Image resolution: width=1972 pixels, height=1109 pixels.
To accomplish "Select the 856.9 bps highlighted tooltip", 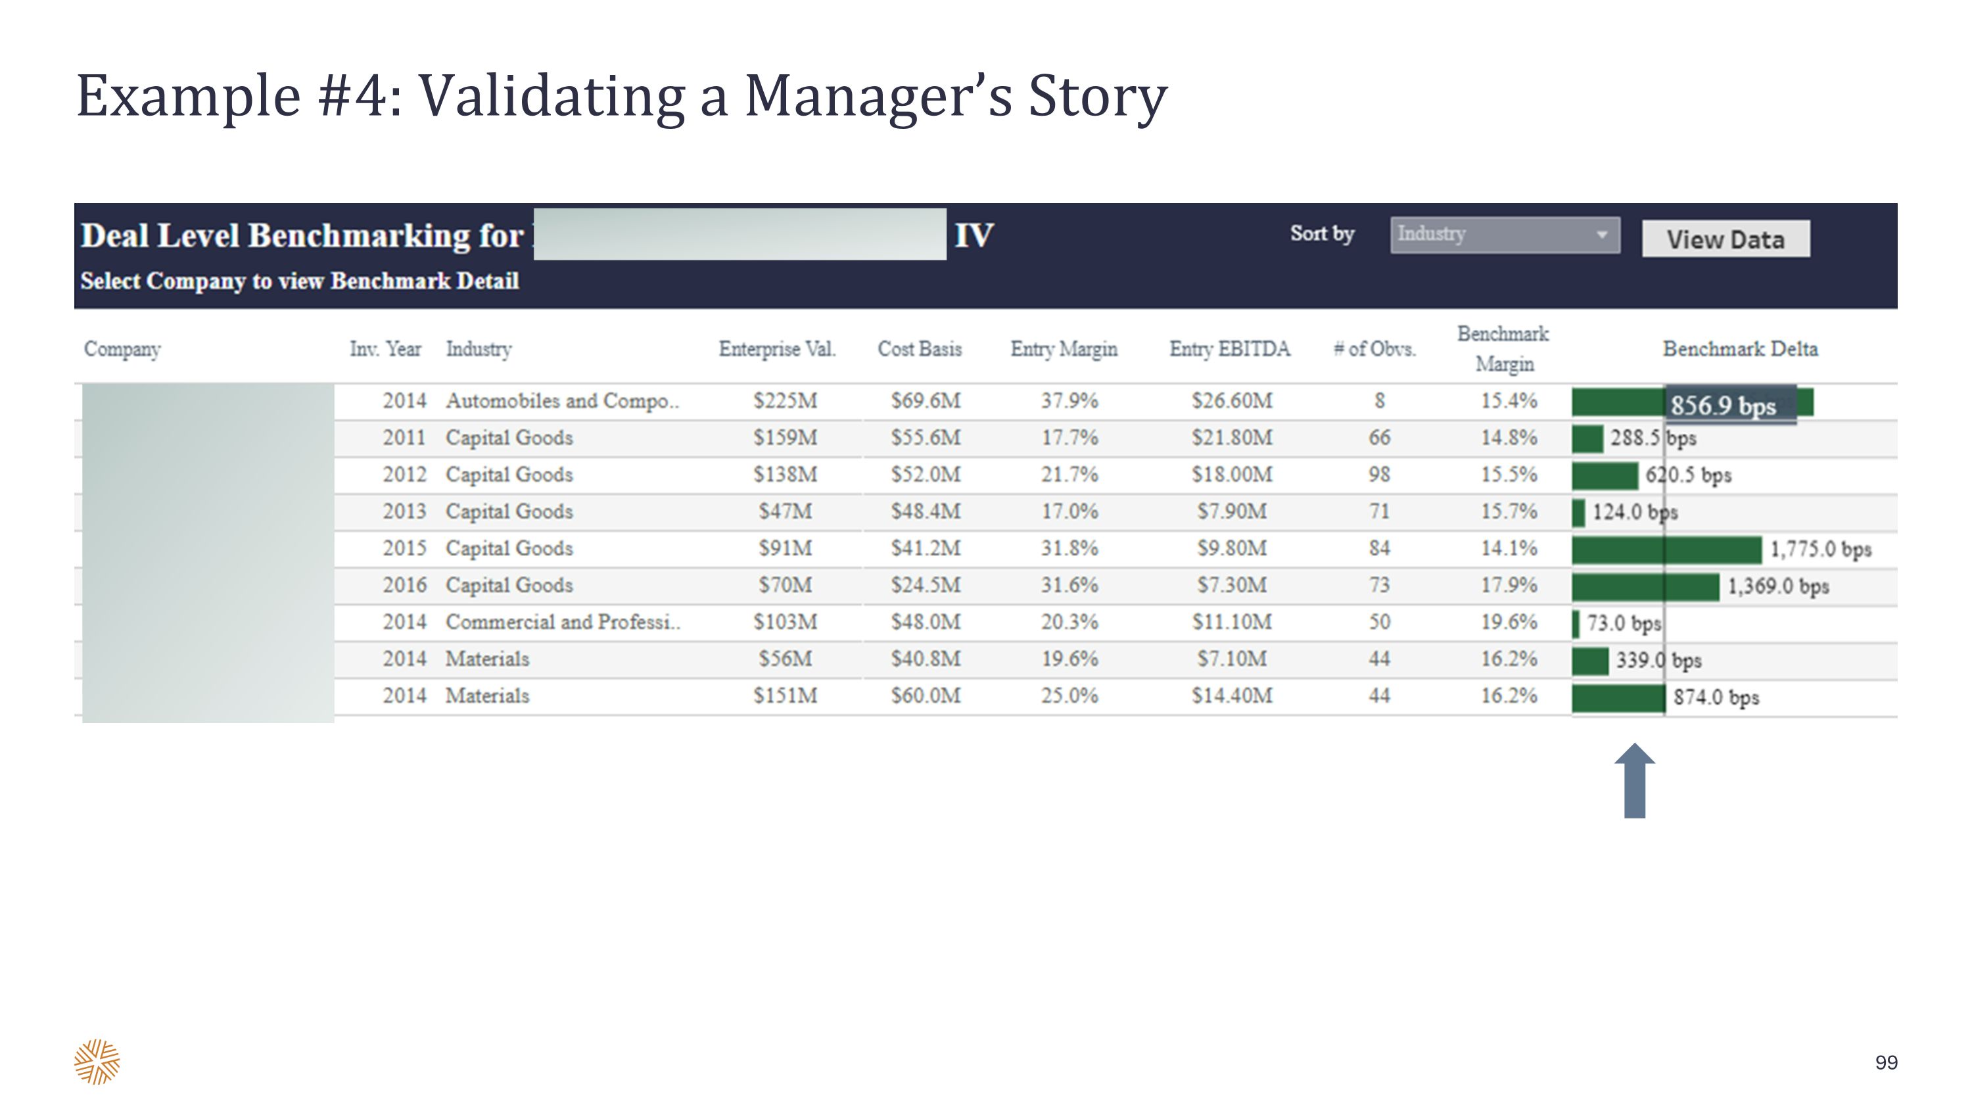I will click(1729, 405).
